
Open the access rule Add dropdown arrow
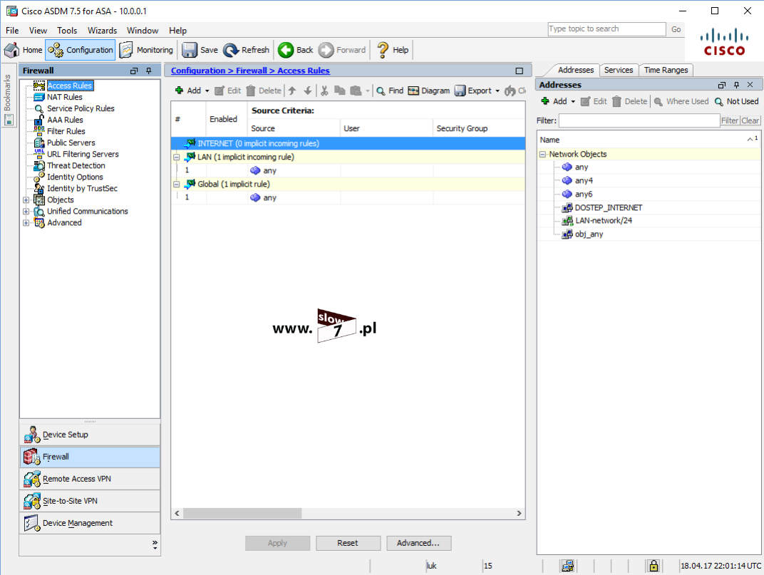[x=207, y=91]
